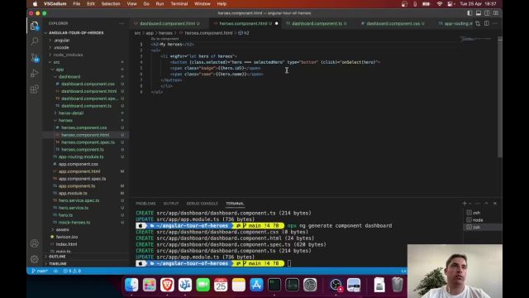Toggle the bottom panel layout icon

[479, 13]
